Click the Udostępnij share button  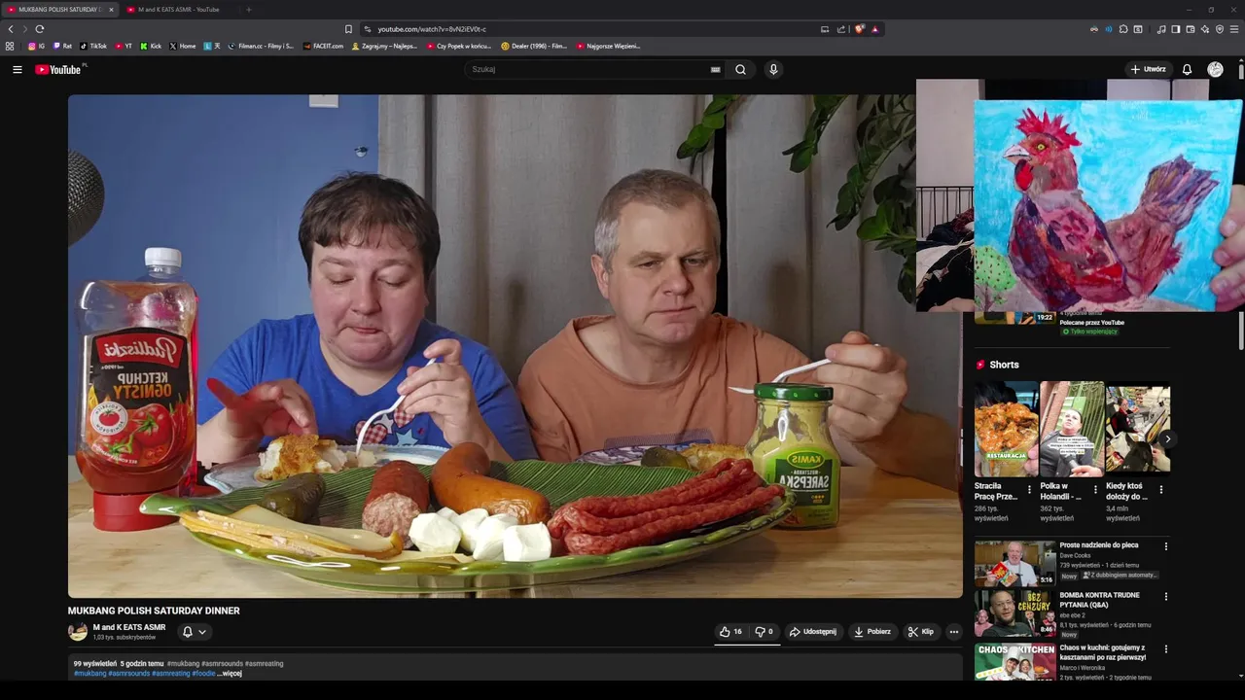coord(813,632)
